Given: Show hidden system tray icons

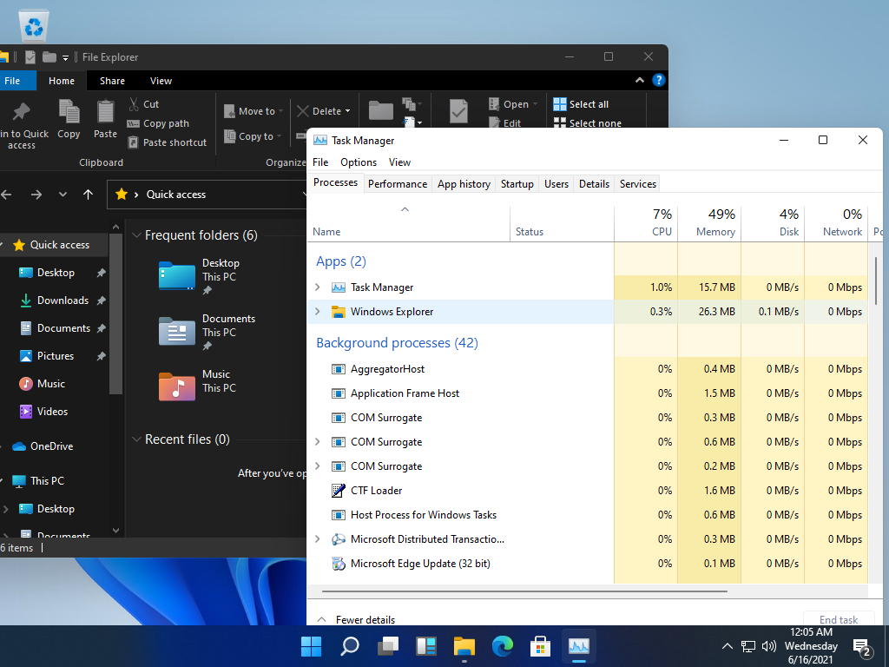Looking at the screenshot, I should [727, 646].
